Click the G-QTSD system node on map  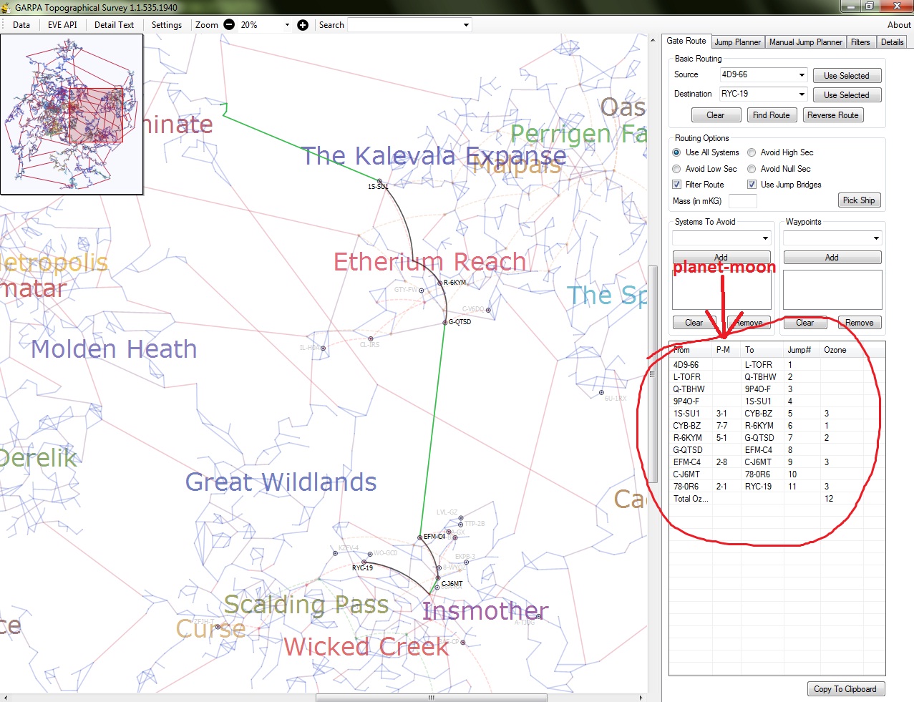(445, 323)
